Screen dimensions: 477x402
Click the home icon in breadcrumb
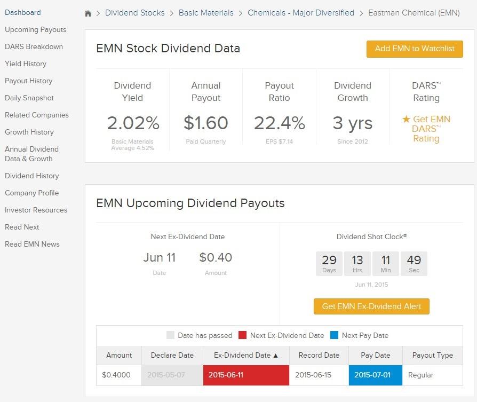click(88, 13)
